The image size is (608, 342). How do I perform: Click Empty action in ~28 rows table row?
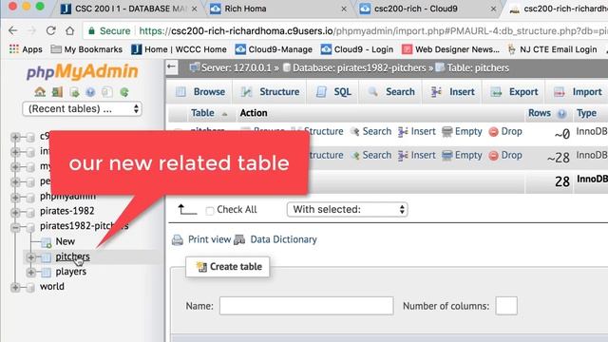click(x=462, y=155)
